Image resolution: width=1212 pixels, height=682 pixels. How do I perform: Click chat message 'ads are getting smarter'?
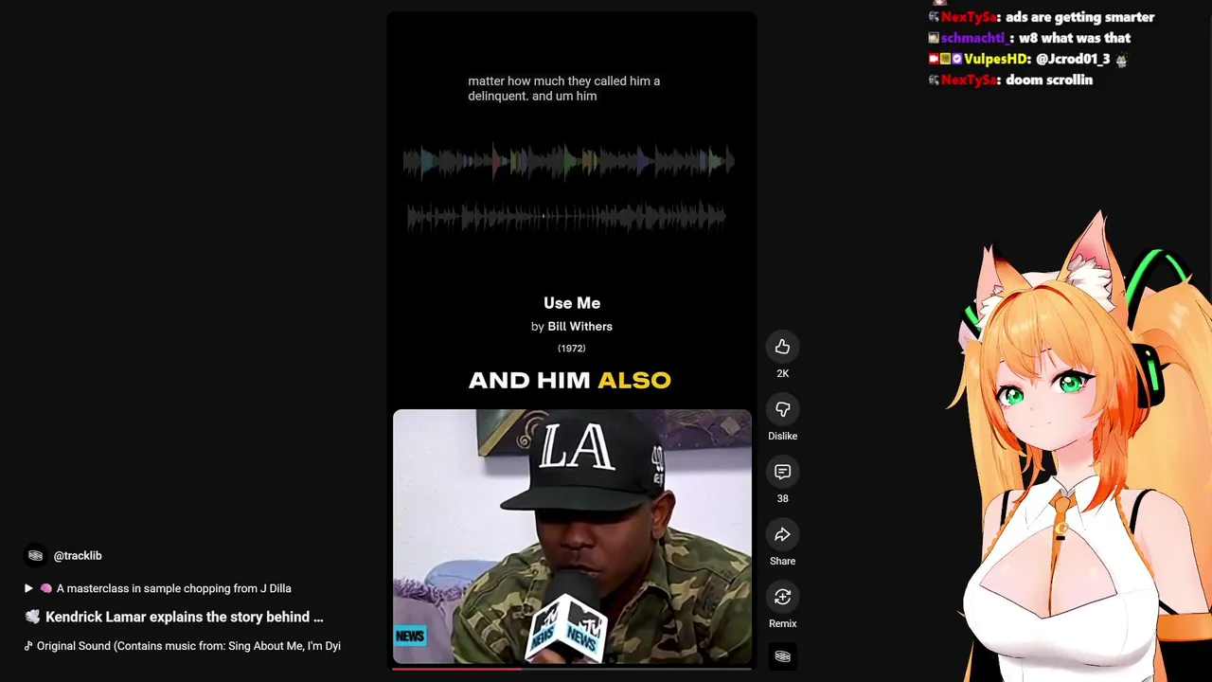point(1080,17)
